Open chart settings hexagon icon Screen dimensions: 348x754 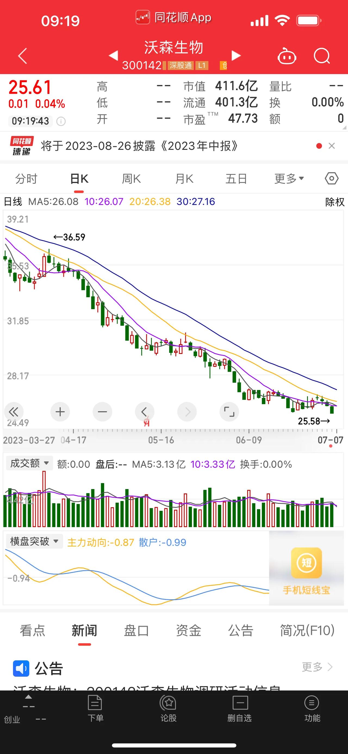332,178
